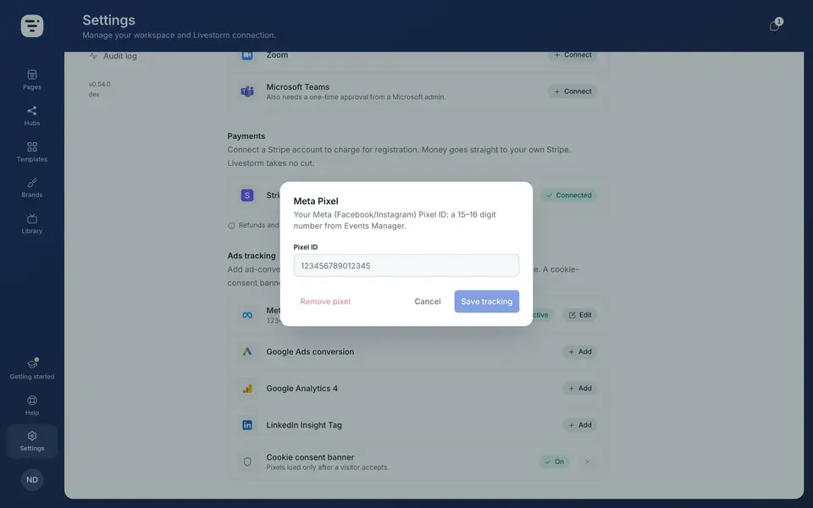Click the x next to Cookie consent banner
Viewport: 813px width, 508px height.
click(x=588, y=462)
